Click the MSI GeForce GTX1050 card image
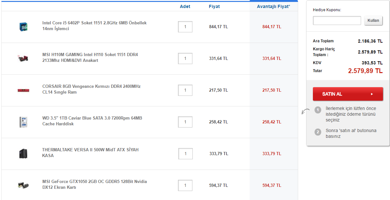This screenshot has width=390, height=200. (x=23, y=185)
